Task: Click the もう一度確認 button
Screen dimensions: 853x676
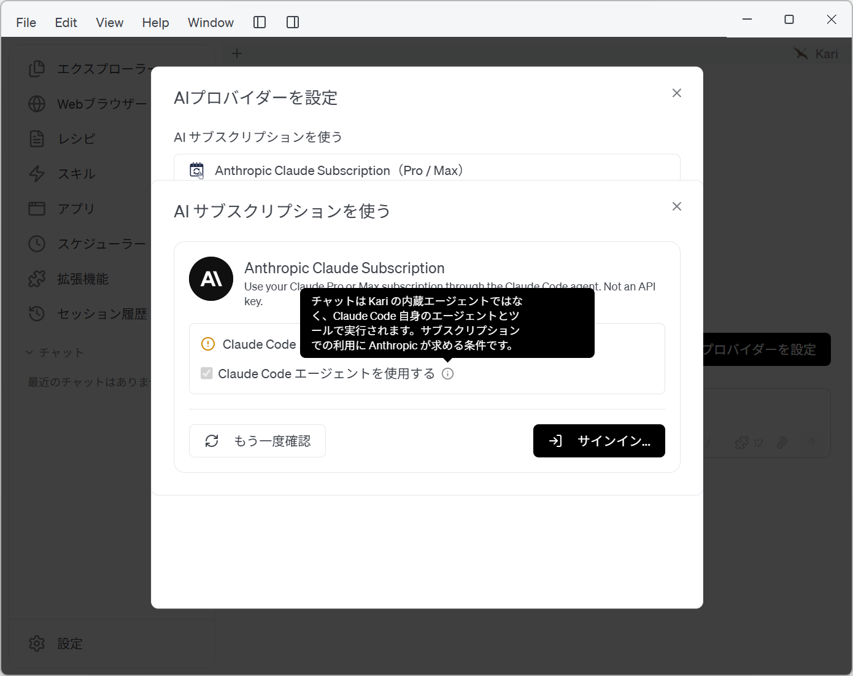Action: pyautogui.click(x=257, y=441)
